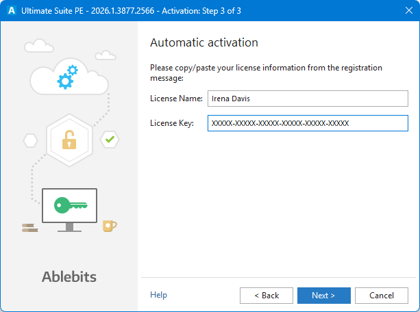The height and width of the screenshot is (312, 420).
Task: Click the copy/paste license instruction text
Action: 266,73
